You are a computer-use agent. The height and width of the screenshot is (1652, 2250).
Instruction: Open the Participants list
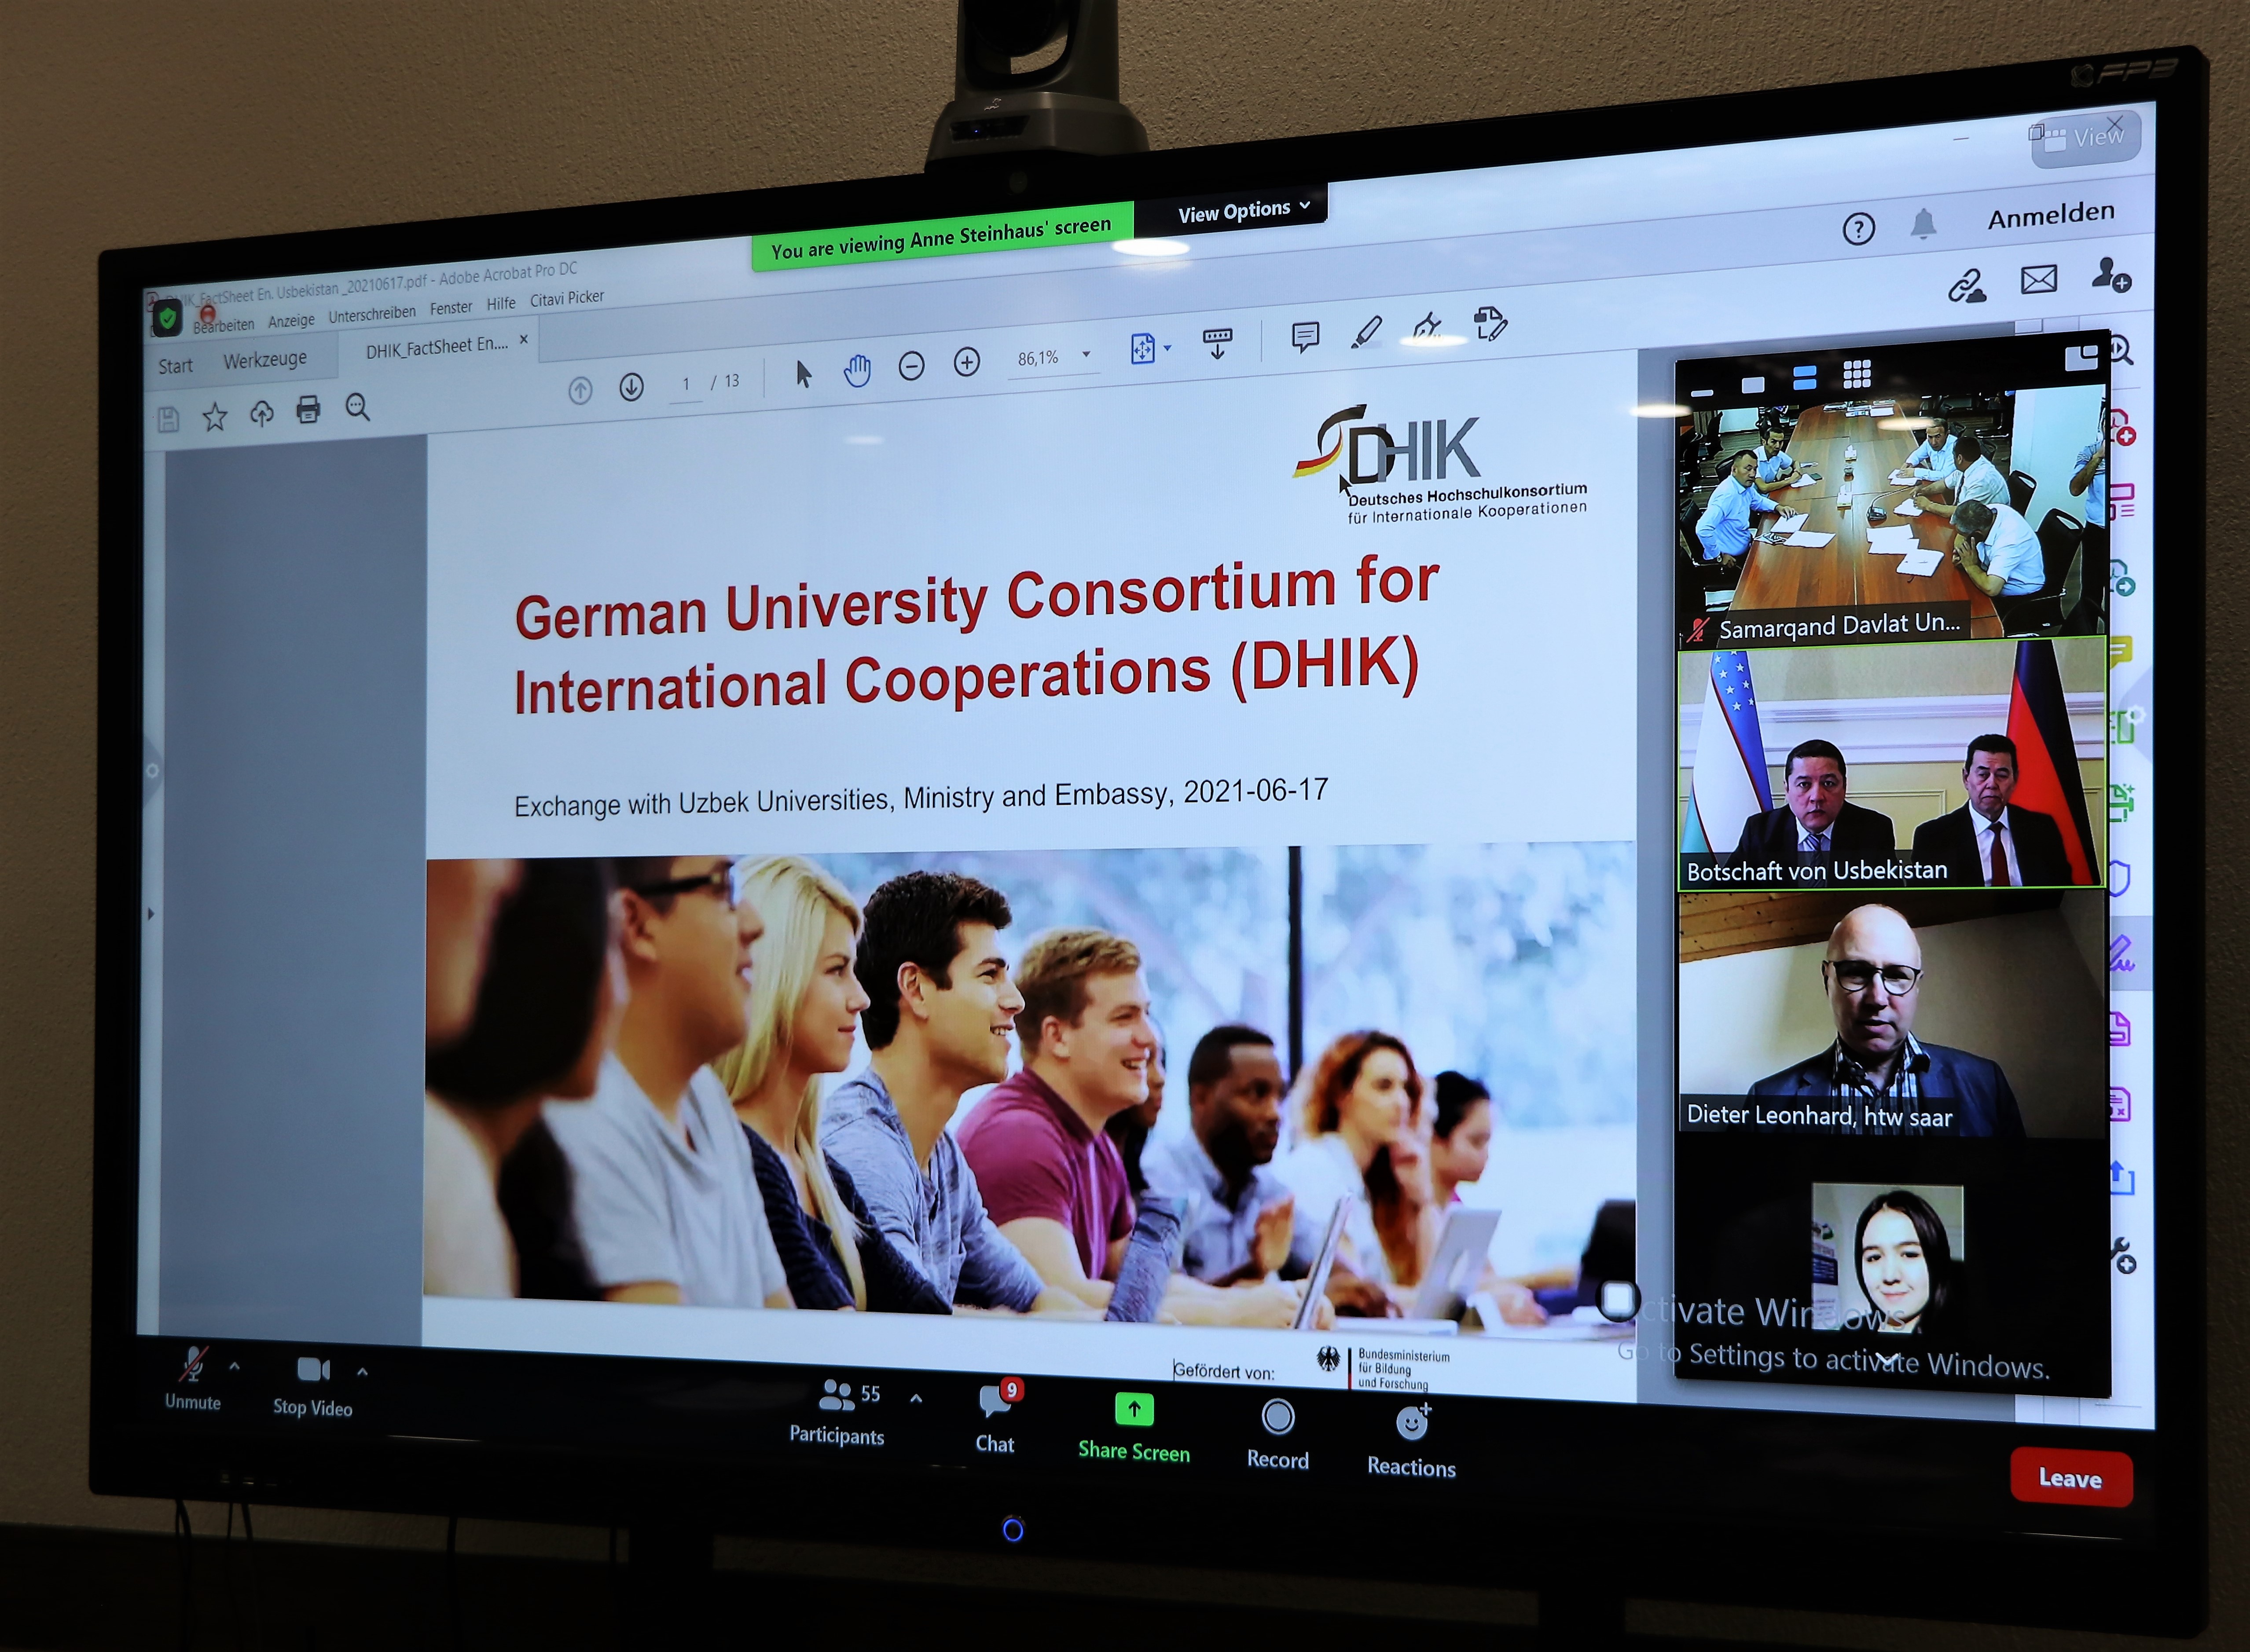[838, 1413]
